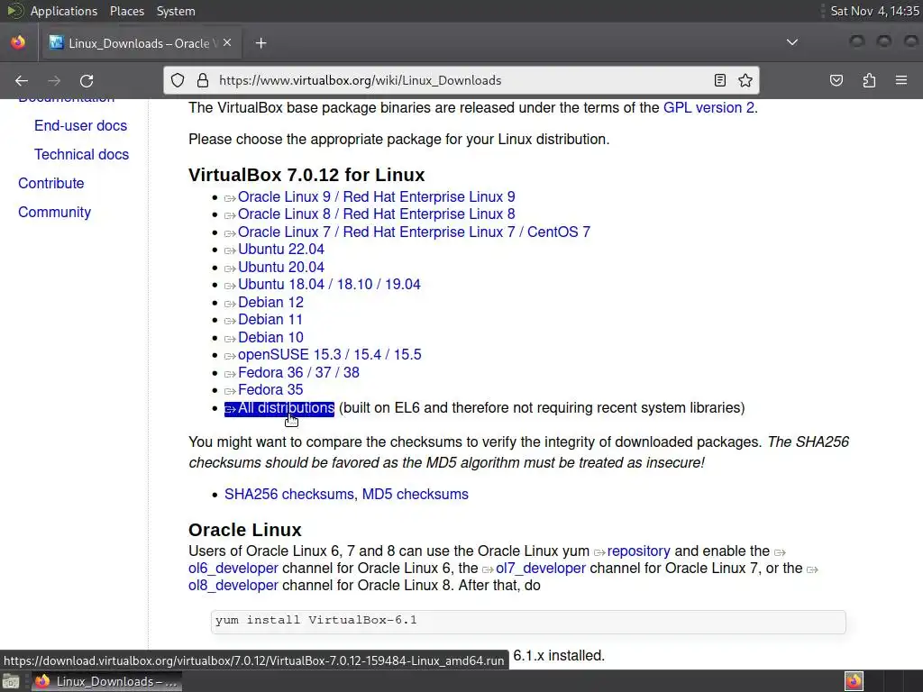Image resolution: width=923 pixels, height=692 pixels.
Task: Expand the list all tabs chevron
Action: 792,42
